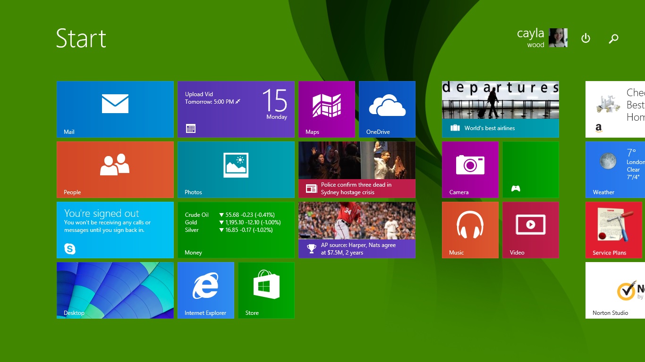This screenshot has width=645, height=362.
Task: Open the Camera tile
Action: tap(470, 170)
